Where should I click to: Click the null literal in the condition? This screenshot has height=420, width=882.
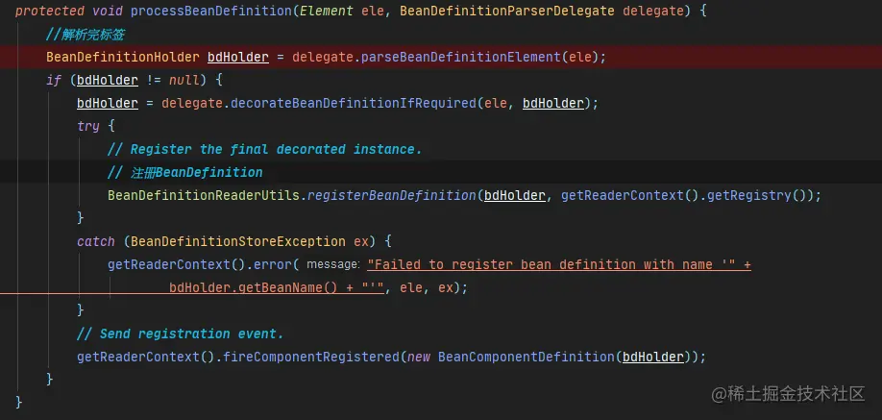coord(184,80)
